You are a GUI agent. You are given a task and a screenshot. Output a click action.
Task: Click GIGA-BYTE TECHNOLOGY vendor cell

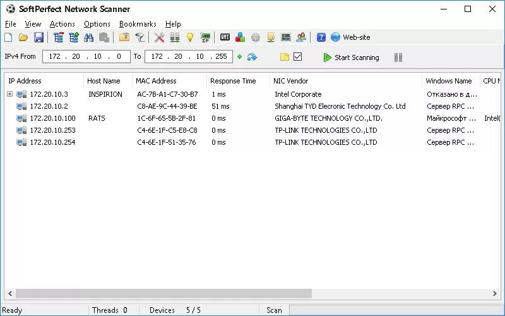tap(328, 118)
